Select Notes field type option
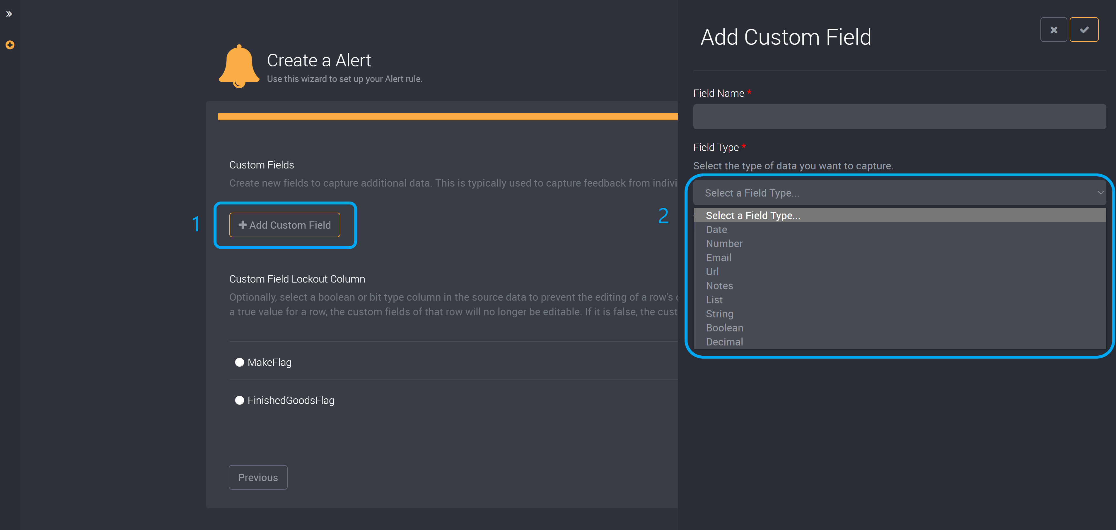 (x=899, y=286)
